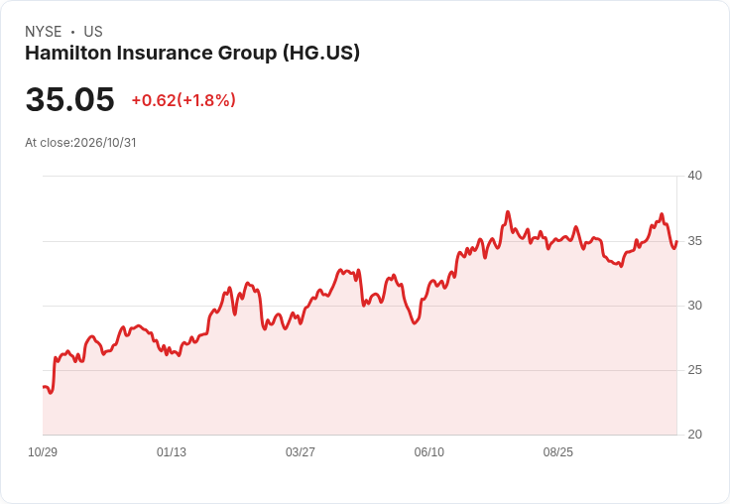Click the chart's highest peak above 35
This screenshot has height=504, width=730.
click(x=508, y=212)
